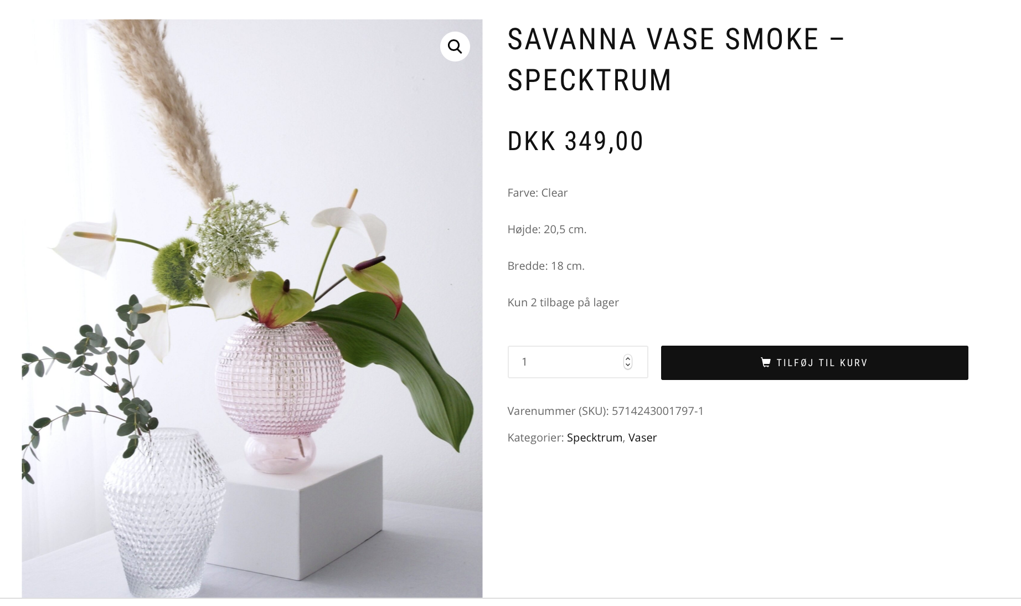Open the Specktrum category link

click(x=595, y=438)
